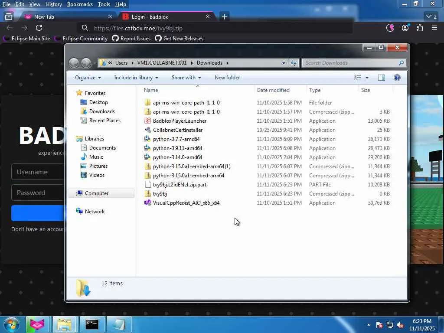Open the recent pages dropdown beside forward

pyautogui.click(x=95, y=63)
